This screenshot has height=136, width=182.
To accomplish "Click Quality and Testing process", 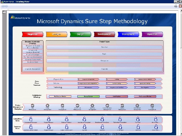I will (145, 83).
